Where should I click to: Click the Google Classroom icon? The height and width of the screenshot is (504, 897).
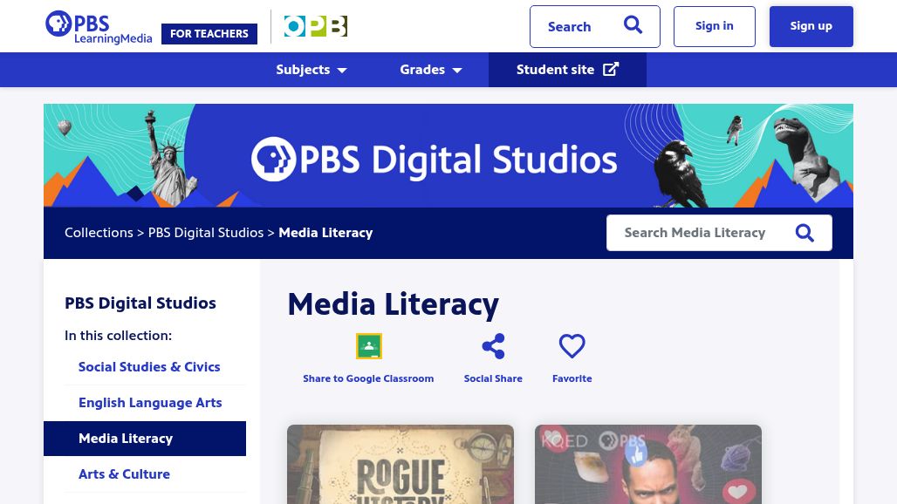click(369, 345)
